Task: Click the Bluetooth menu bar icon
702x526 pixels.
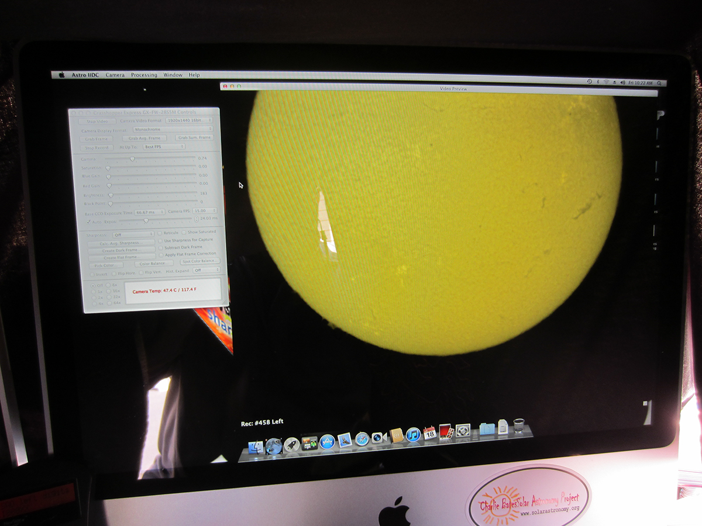Action: 597,82
